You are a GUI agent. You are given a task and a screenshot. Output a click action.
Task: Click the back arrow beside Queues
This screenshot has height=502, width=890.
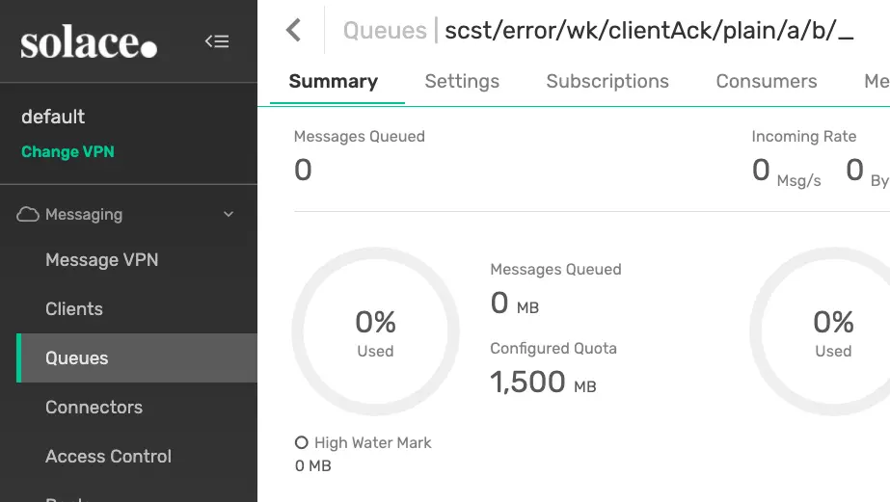point(294,30)
